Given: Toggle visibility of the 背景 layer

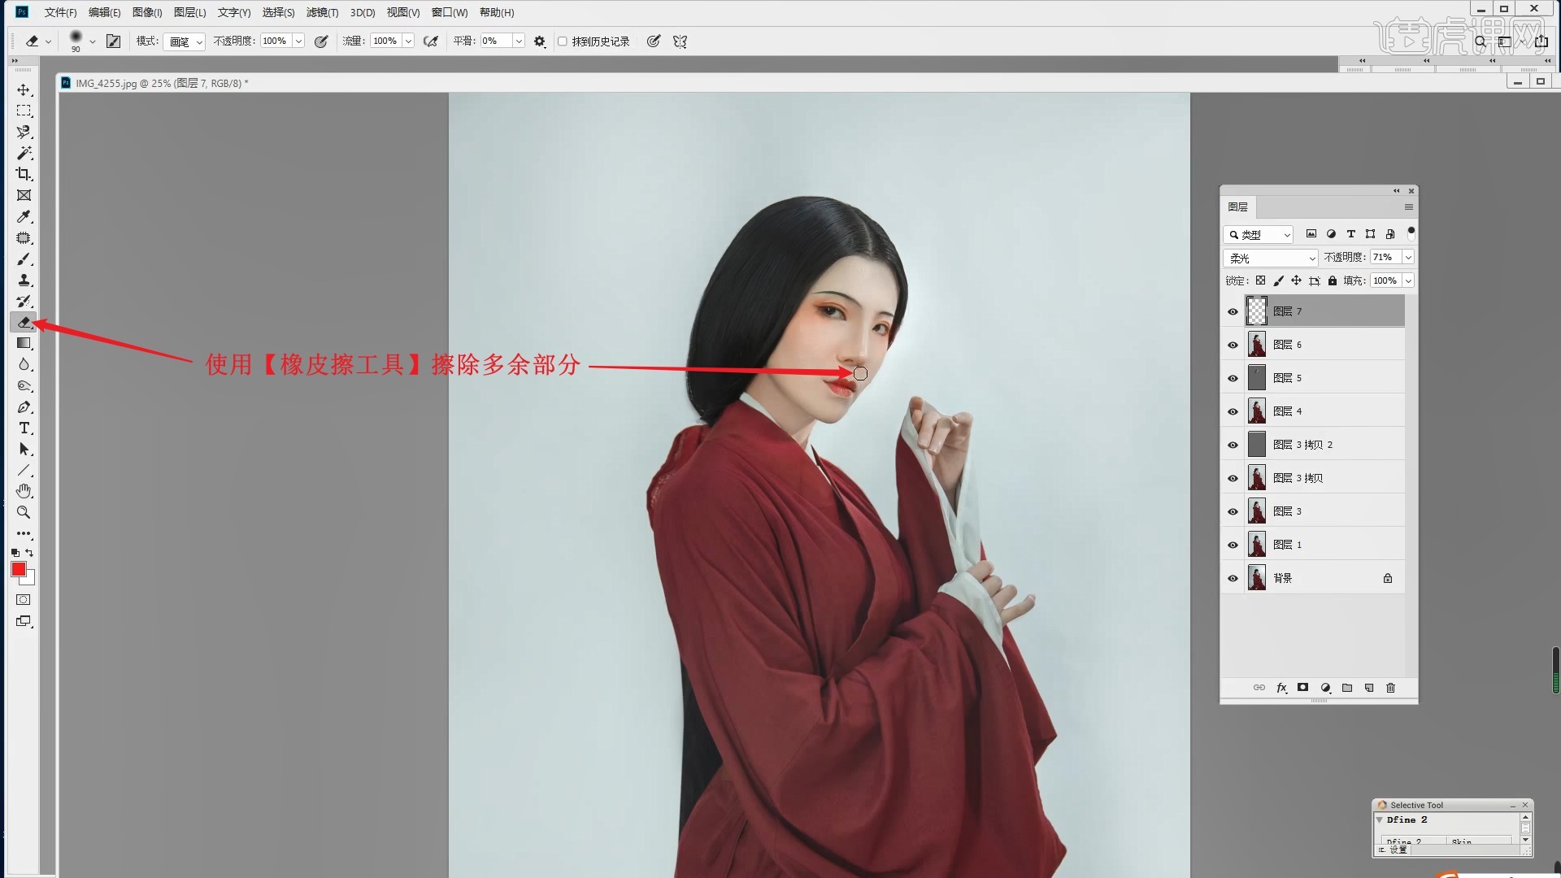Looking at the screenshot, I should (x=1233, y=578).
